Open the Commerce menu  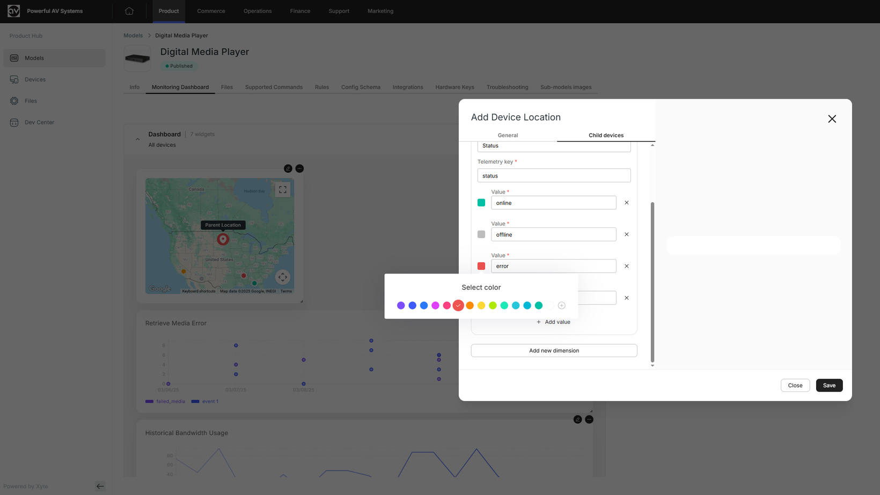pos(211,11)
